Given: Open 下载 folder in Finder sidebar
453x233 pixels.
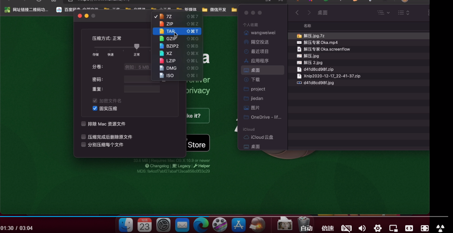Looking at the screenshot, I should (263, 79).
